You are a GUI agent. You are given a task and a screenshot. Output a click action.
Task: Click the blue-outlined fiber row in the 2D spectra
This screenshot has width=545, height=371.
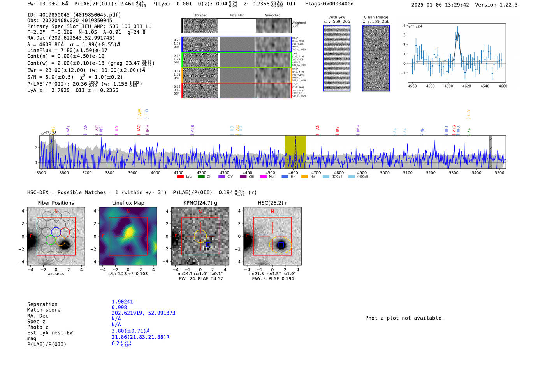tap(237, 44)
